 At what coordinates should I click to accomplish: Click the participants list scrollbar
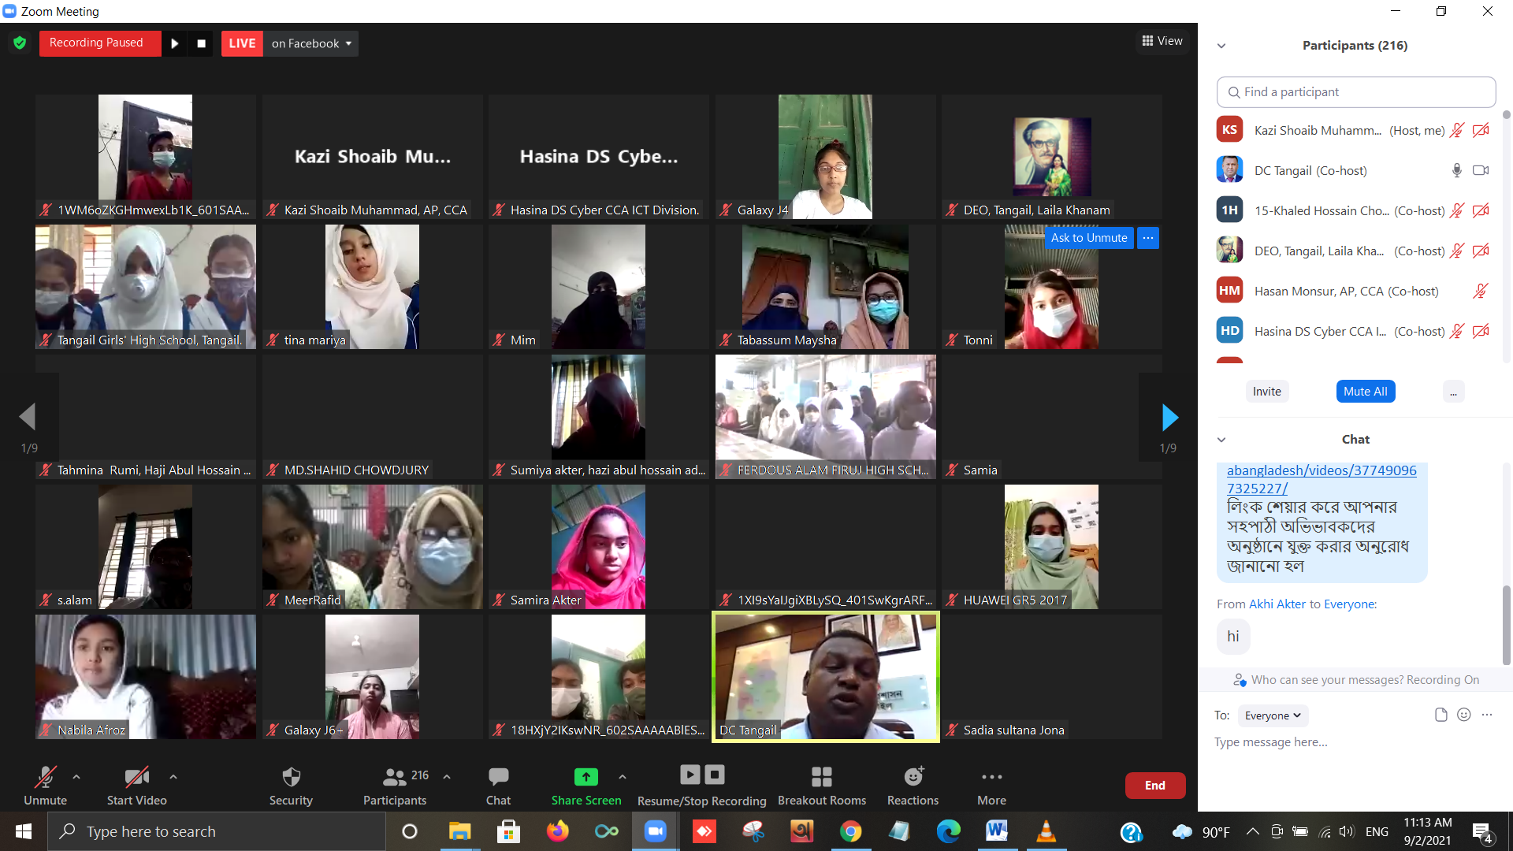point(1507,115)
